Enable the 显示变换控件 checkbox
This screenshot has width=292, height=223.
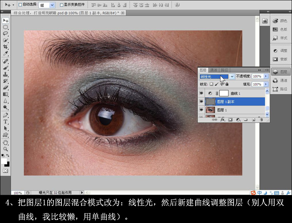61,5
